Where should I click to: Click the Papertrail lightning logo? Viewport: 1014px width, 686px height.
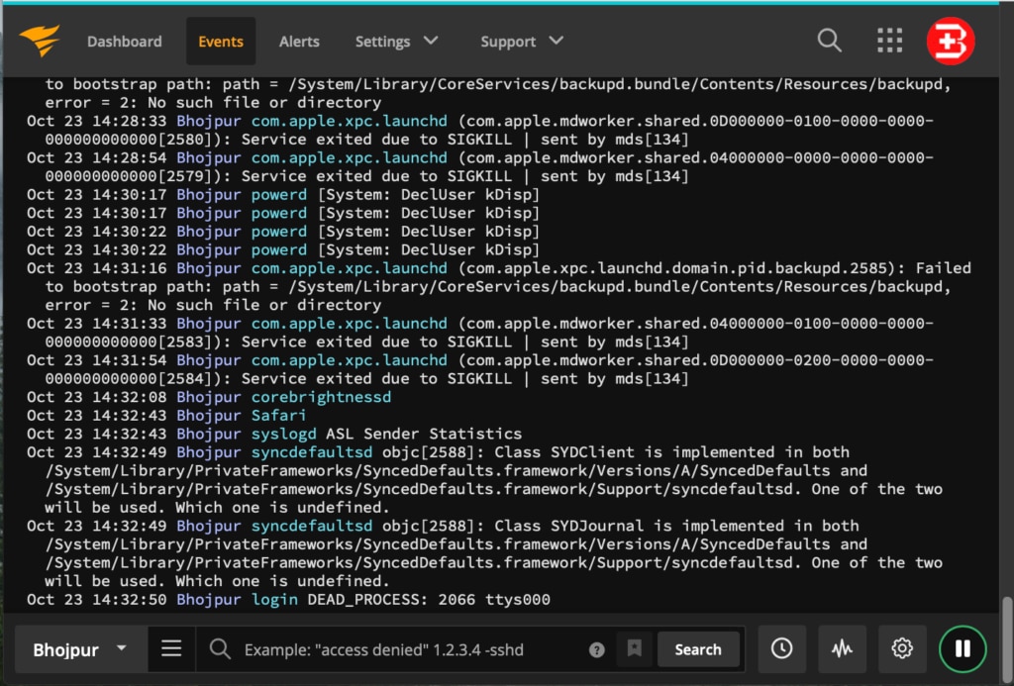point(40,41)
